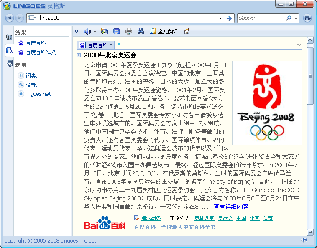Click the 编辑词条 edit entry link

[x=151, y=218]
